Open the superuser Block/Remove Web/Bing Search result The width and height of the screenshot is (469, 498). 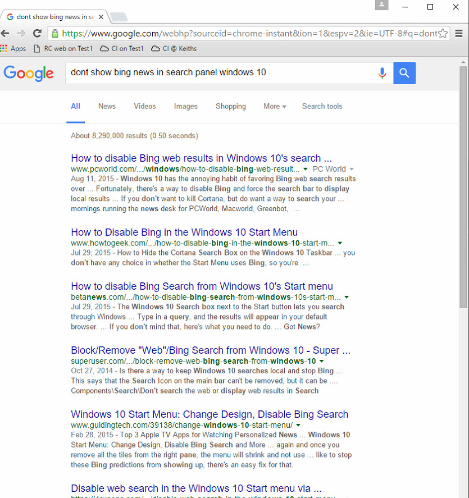tap(211, 350)
